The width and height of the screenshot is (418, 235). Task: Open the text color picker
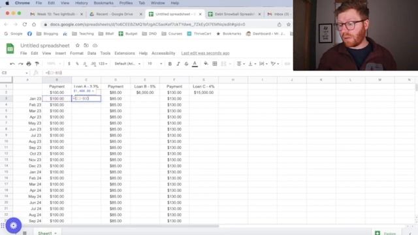(195, 64)
